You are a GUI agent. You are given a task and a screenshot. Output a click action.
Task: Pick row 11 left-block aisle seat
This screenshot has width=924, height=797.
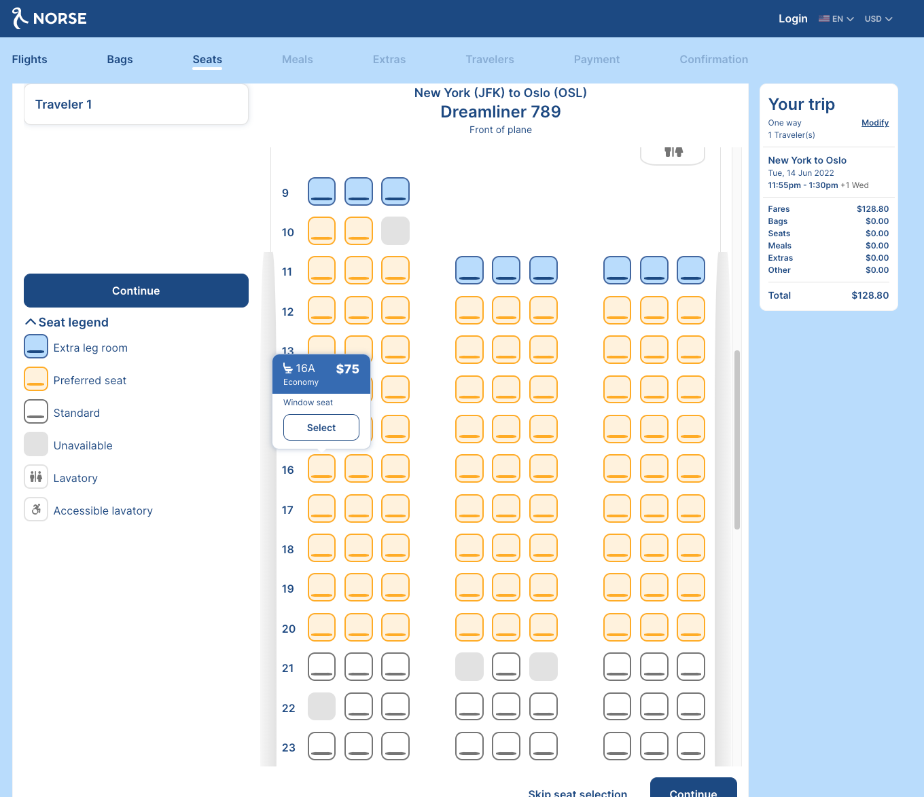click(x=395, y=270)
